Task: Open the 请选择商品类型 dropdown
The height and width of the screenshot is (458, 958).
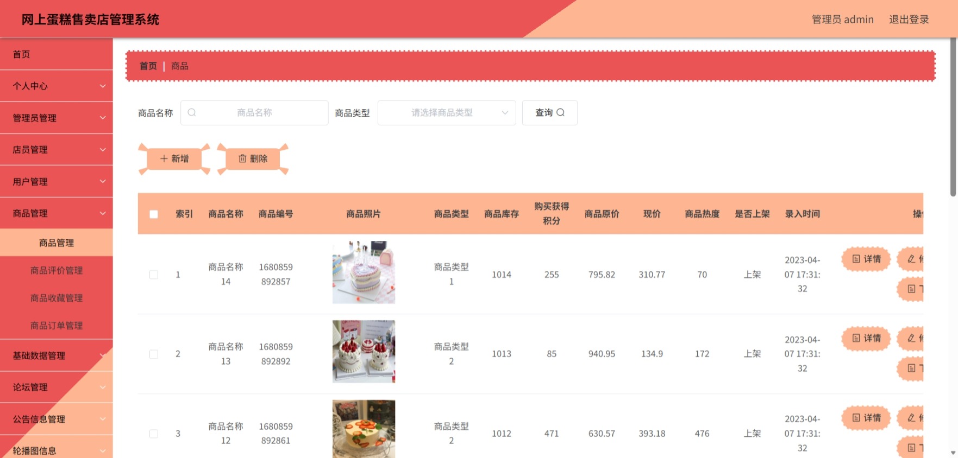Action: (x=447, y=112)
